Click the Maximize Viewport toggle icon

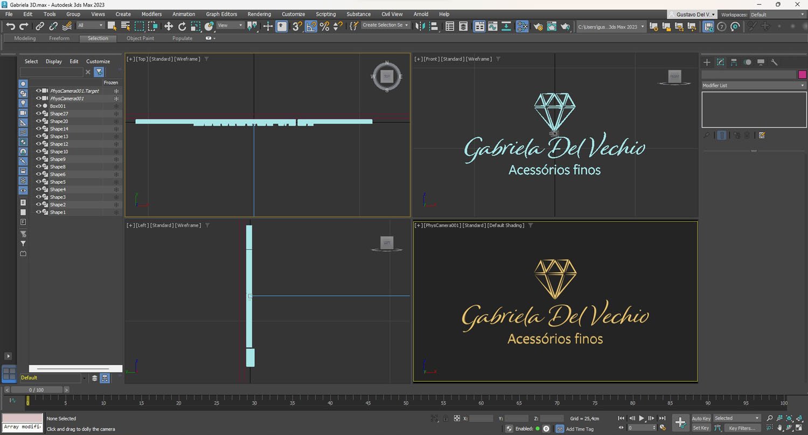click(x=799, y=428)
